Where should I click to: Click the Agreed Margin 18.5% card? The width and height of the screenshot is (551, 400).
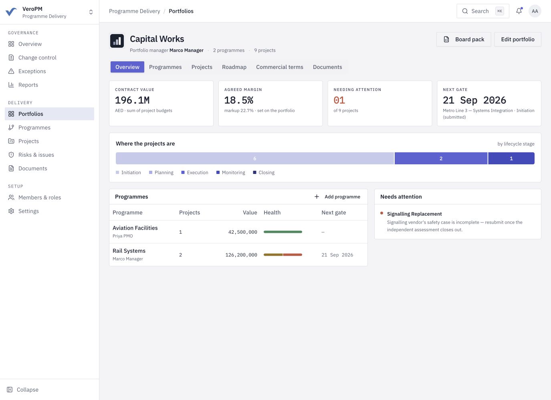(270, 103)
